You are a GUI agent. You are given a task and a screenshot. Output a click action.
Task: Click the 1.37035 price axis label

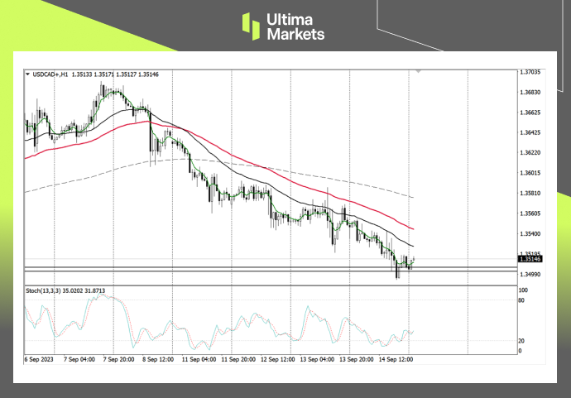click(530, 72)
